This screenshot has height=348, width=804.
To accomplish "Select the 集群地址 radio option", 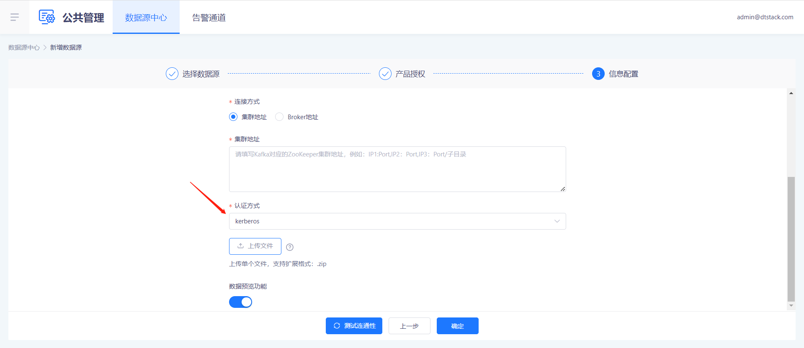I will point(233,117).
